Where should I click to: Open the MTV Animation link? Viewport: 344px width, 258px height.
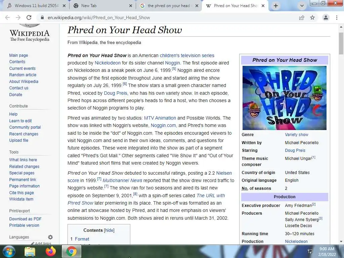pos(160,118)
